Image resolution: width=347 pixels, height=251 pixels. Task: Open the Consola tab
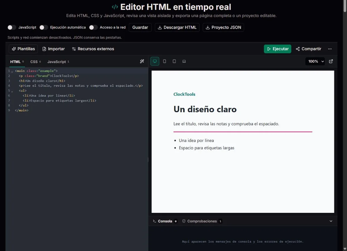pyautogui.click(x=165, y=221)
